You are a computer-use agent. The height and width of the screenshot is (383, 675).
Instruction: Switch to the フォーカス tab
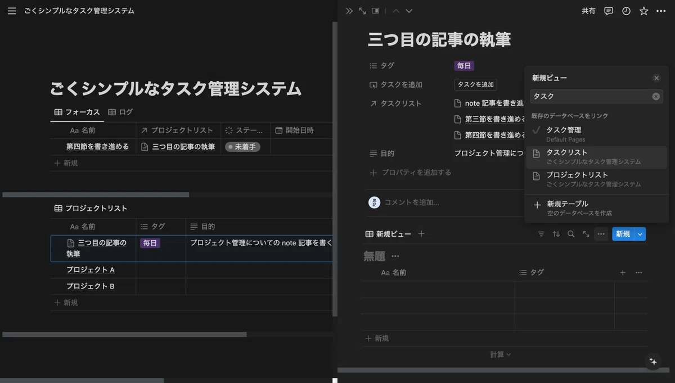[77, 112]
